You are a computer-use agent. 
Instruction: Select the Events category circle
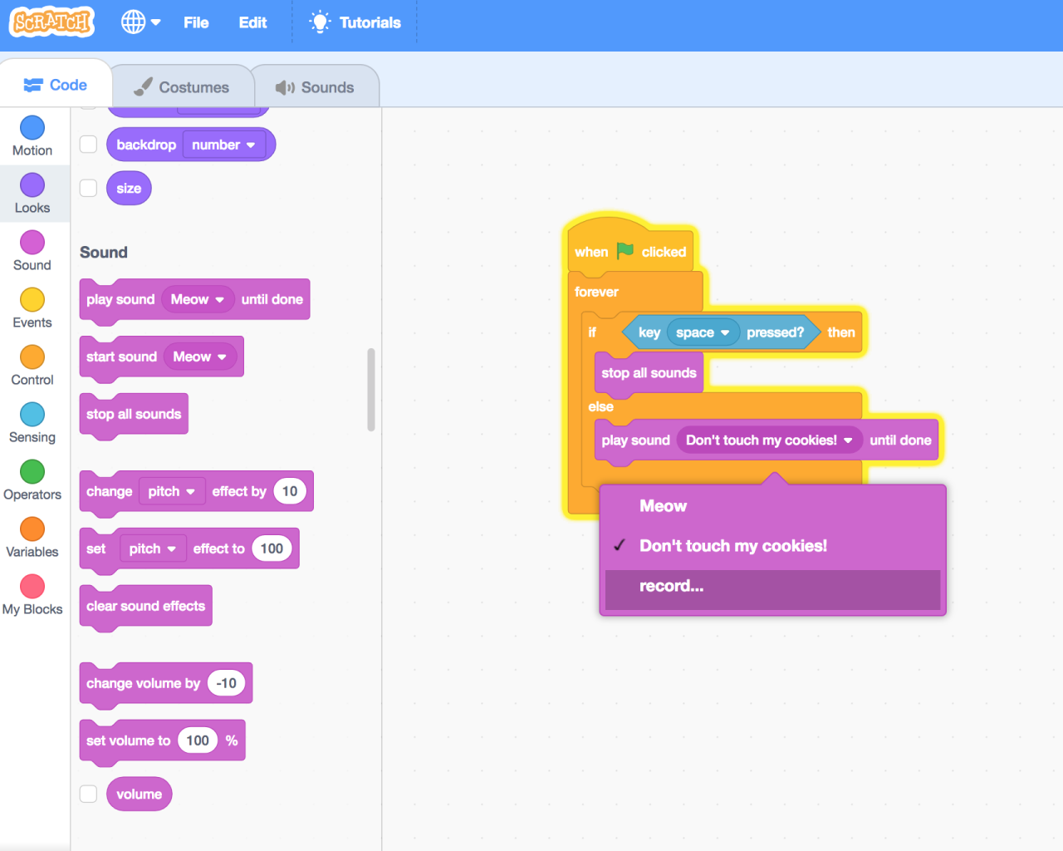(32, 299)
